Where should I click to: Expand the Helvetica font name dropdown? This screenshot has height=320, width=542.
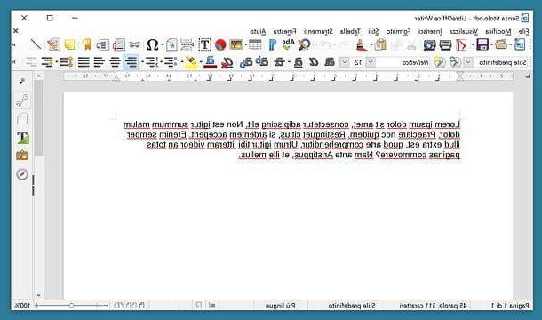(x=371, y=62)
